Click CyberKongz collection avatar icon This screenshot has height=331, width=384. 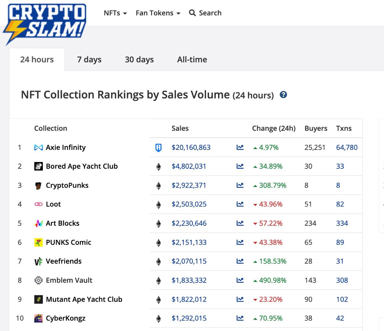tap(38, 318)
